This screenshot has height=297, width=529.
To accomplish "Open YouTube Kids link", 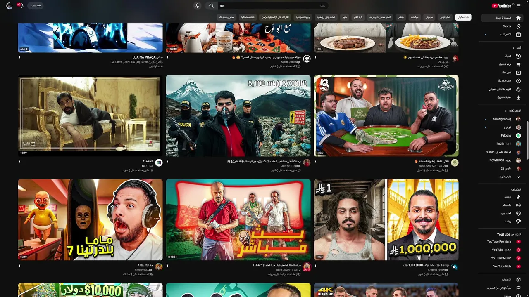I will pyautogui.click(x=502, y=266).
